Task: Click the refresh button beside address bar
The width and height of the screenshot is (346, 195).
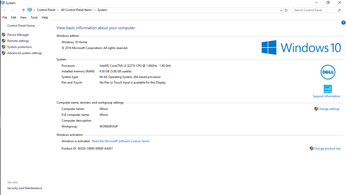Action: tap(286, 10)
